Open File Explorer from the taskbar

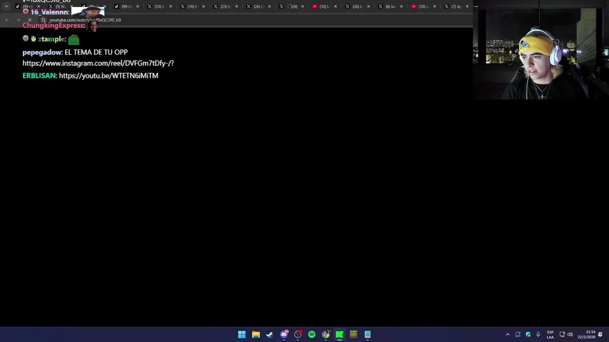pyautogui.click(x=256, y=334)
